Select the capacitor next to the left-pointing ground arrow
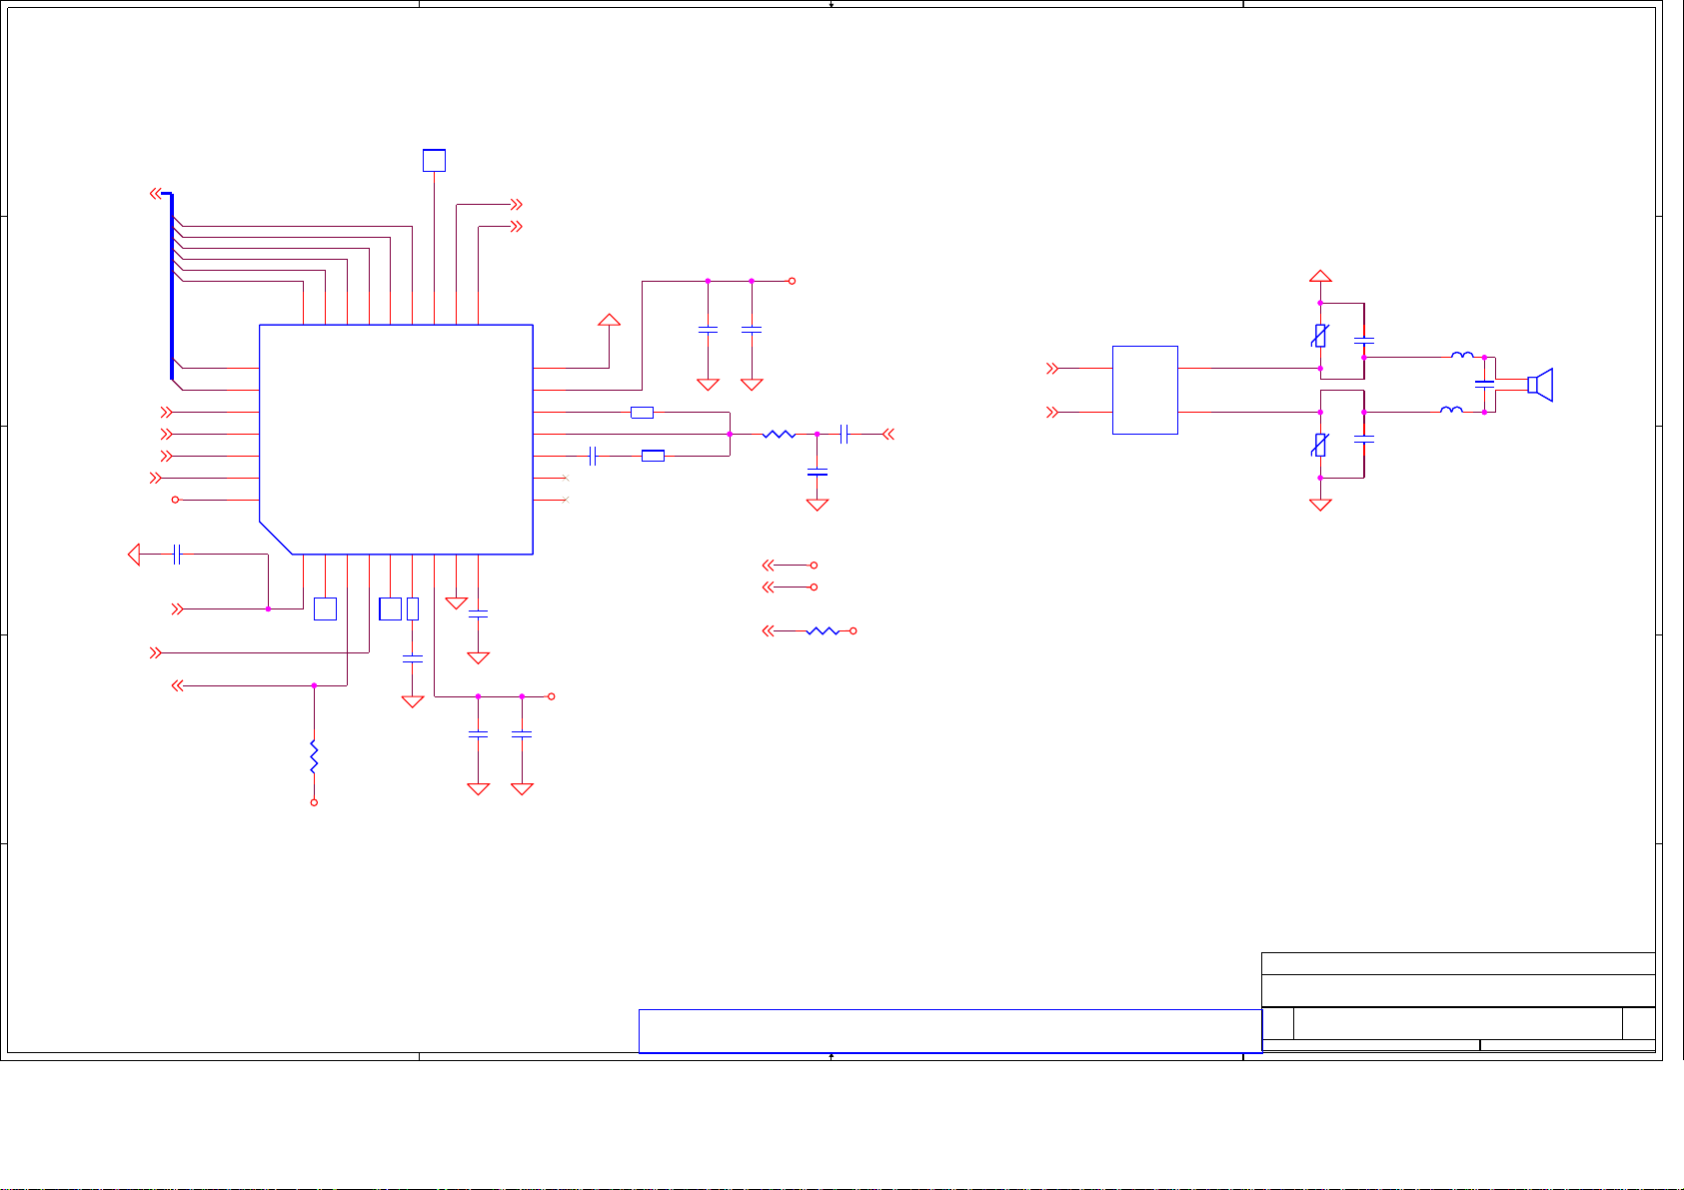 176,554
